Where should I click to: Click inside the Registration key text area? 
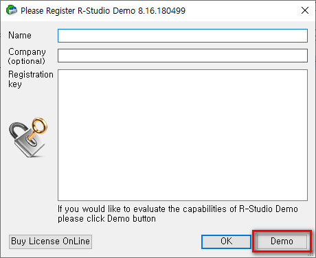pos(183,135)
